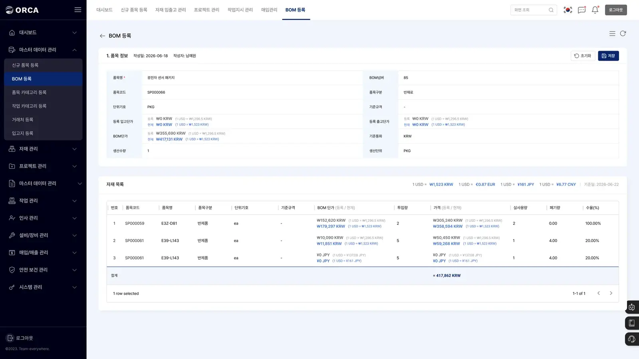Sort by the 품목코드 column header
This screenshot has height=359, width=639.
[133, 208]
